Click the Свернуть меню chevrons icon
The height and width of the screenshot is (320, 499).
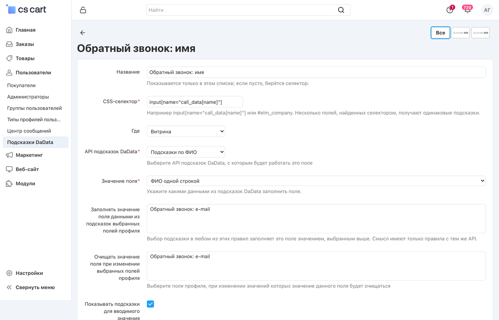point(9,287)
